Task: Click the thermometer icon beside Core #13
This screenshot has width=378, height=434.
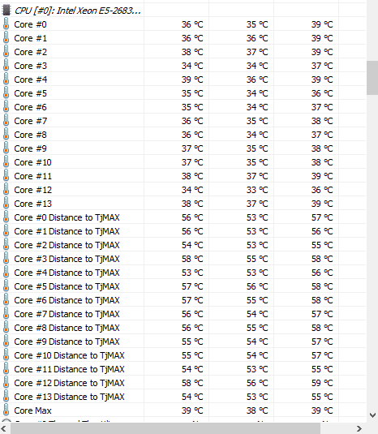Action: point(6,204)
